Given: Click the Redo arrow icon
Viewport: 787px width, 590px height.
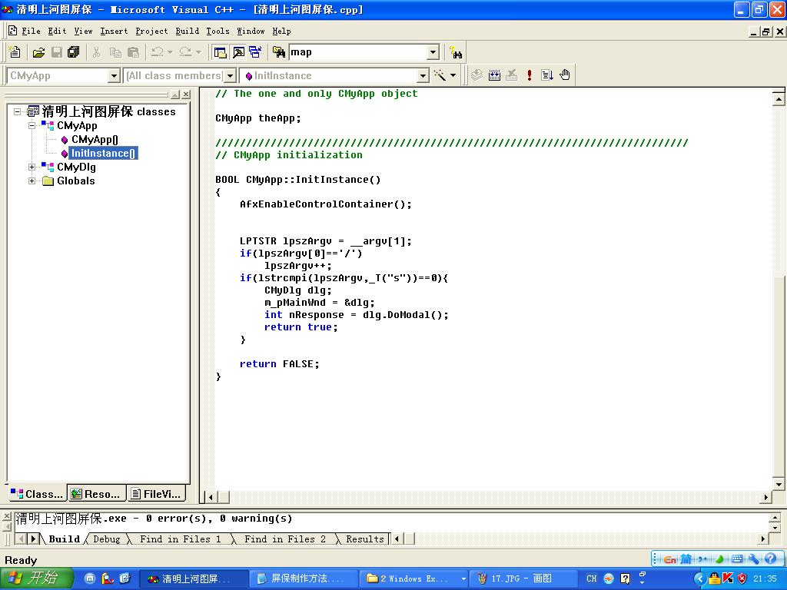Looking at the screenshot, I should [x=185, y=52].
